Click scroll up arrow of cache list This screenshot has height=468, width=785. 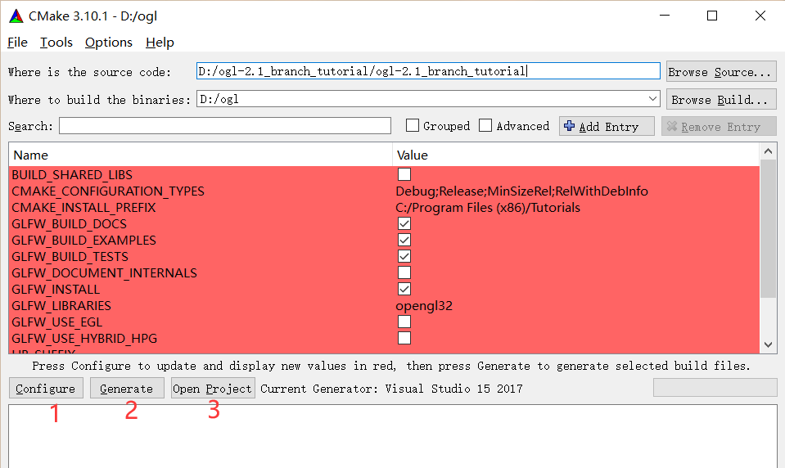click(768, 151)
